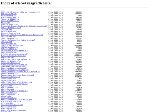Screen dimensions: 150x112
Task: Open ImportDataset.pdf
Action: (9, 44)
